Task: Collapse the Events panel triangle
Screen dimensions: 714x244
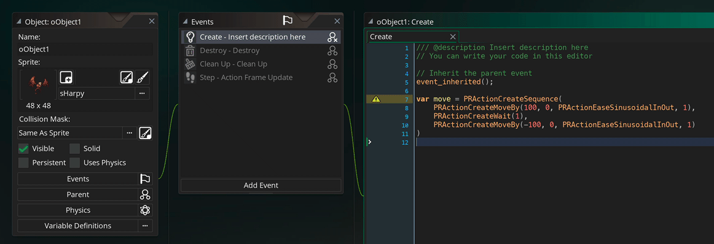Action: [185, 22]
